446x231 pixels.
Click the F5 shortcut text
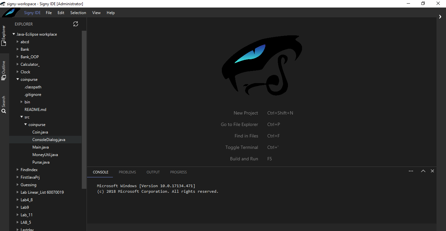click(270, 159)
